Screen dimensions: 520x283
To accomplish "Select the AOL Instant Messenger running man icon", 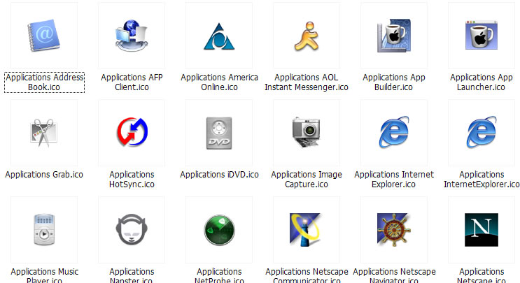I will coord(307,36).
